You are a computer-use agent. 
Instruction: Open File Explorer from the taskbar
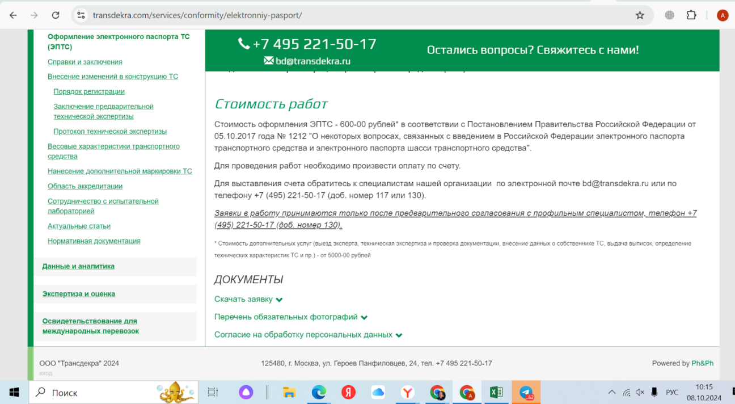coord(289,392)
